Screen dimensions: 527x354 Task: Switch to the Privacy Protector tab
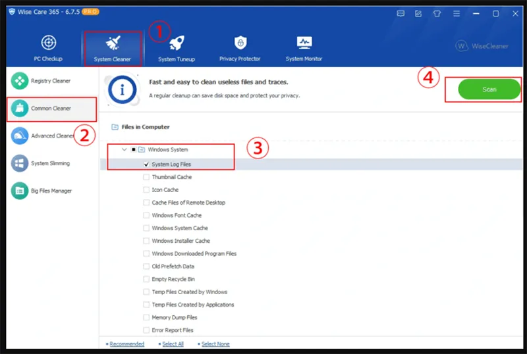(240, 49)
